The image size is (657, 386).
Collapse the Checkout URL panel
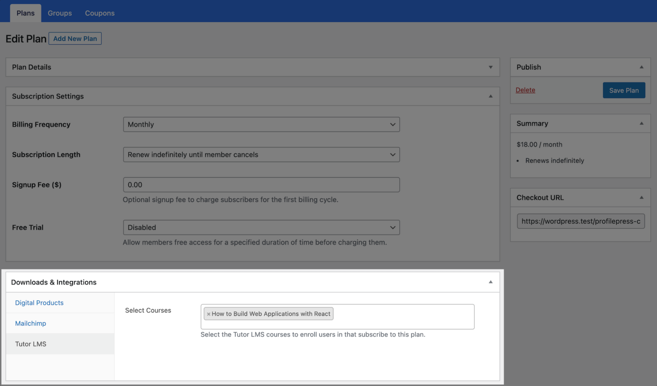click(641, 198)
